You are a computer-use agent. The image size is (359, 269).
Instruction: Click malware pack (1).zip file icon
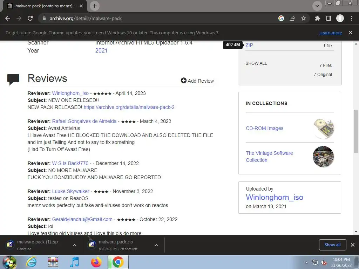tap(10, 244)
